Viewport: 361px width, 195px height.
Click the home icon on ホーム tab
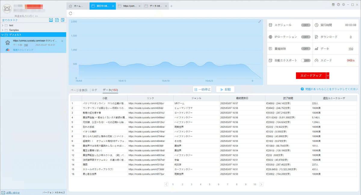coord(70,6)
